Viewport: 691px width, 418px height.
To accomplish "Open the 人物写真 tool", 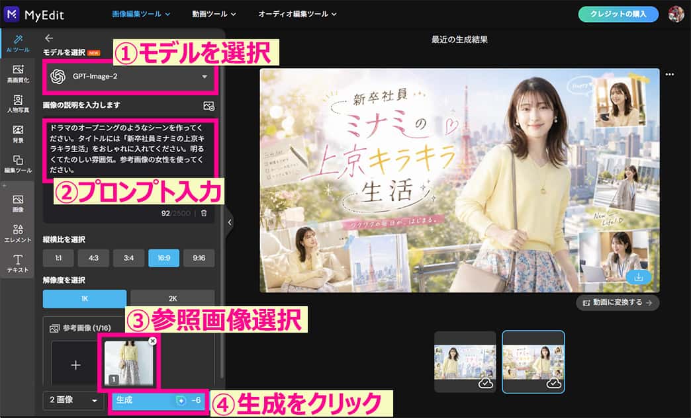I will coord(18,104).
